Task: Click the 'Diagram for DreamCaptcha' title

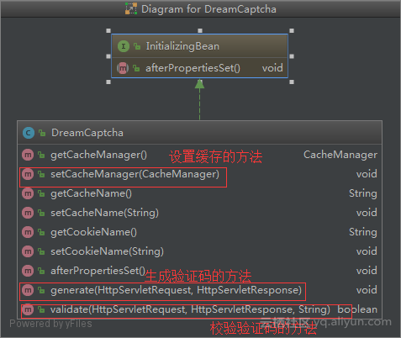Action: point(208,9)
